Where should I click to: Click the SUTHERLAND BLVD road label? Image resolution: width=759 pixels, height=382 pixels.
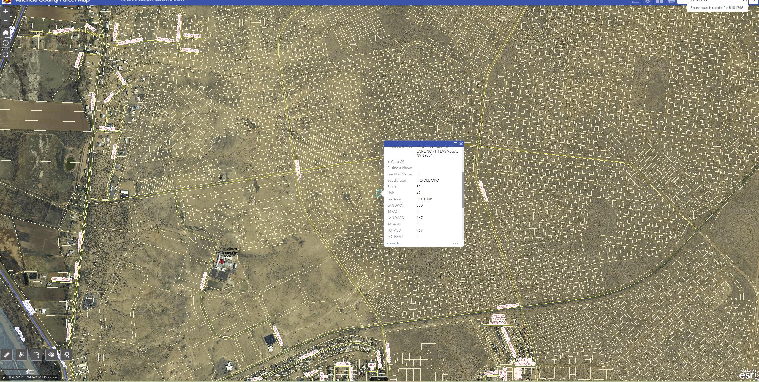coord(130,41)
